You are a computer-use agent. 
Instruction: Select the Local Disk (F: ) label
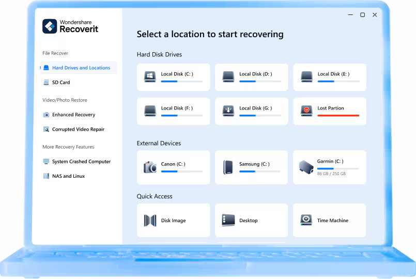177,108
